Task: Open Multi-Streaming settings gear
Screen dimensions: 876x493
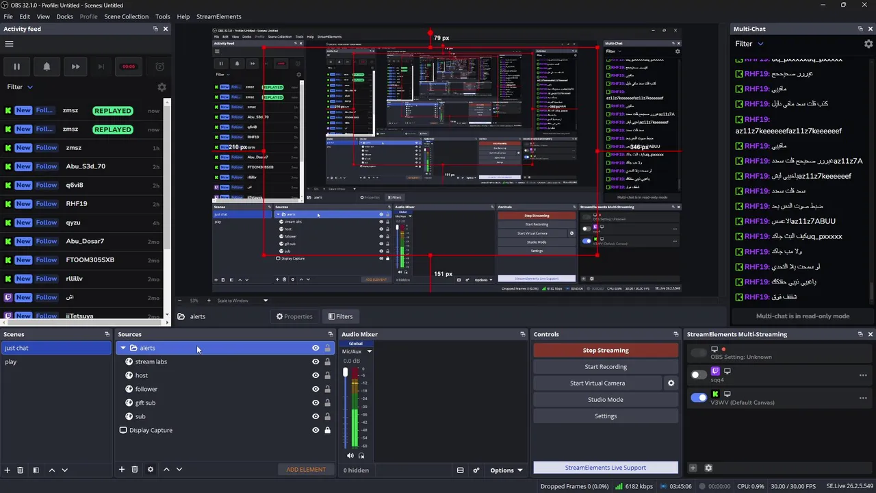Action: pos(708,468)
